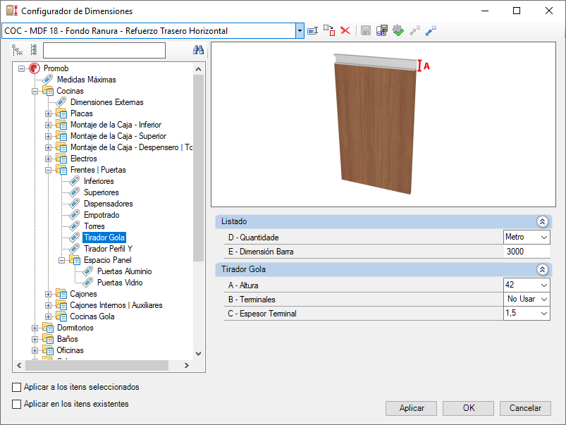Click the binoculars search icon
The height and width of the screenshot is (425, 566).
[198, 50]
